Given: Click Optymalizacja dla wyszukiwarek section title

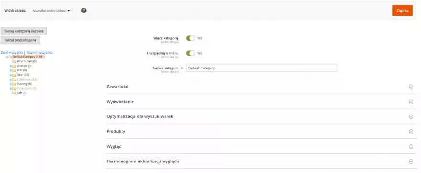Looking at the screenshot, I should 140,117.
